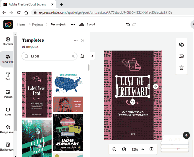Click the sidebar scroll up arrow

click(15, 34)
